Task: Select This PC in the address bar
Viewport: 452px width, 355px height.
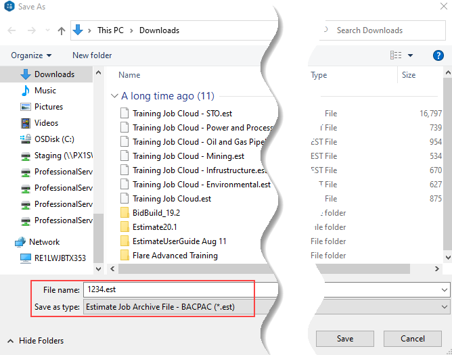Action: click(x=110, y=30)
